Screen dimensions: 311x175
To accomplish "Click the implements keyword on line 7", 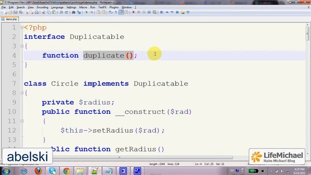I will tap(106, 84).
